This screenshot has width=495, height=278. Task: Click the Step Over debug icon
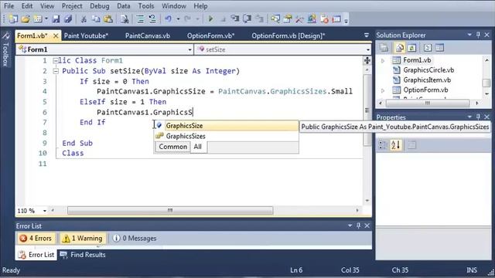(x=247, y=19)
